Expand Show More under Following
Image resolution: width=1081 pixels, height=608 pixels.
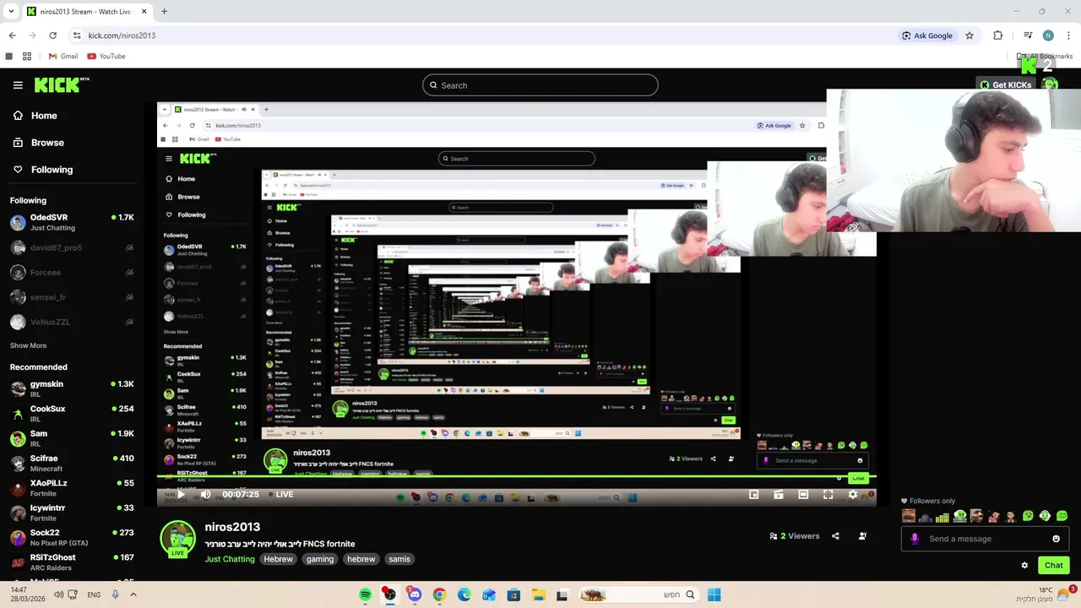[x=28, y=345]
